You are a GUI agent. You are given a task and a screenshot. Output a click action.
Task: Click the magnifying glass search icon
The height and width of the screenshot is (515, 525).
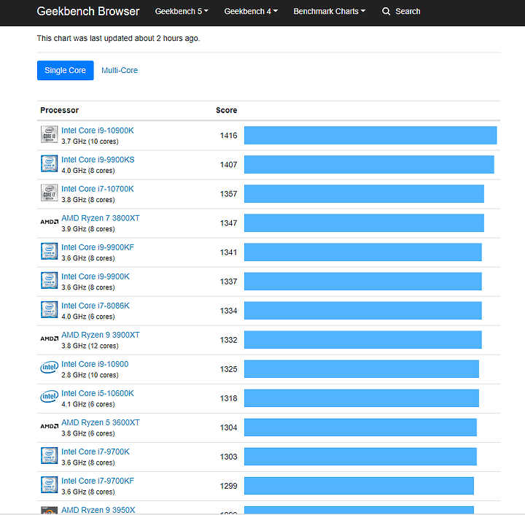[386, 12]
